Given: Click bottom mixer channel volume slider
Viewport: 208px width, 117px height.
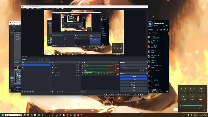Looking at the screenshot, I should click(x=101, y=75).
